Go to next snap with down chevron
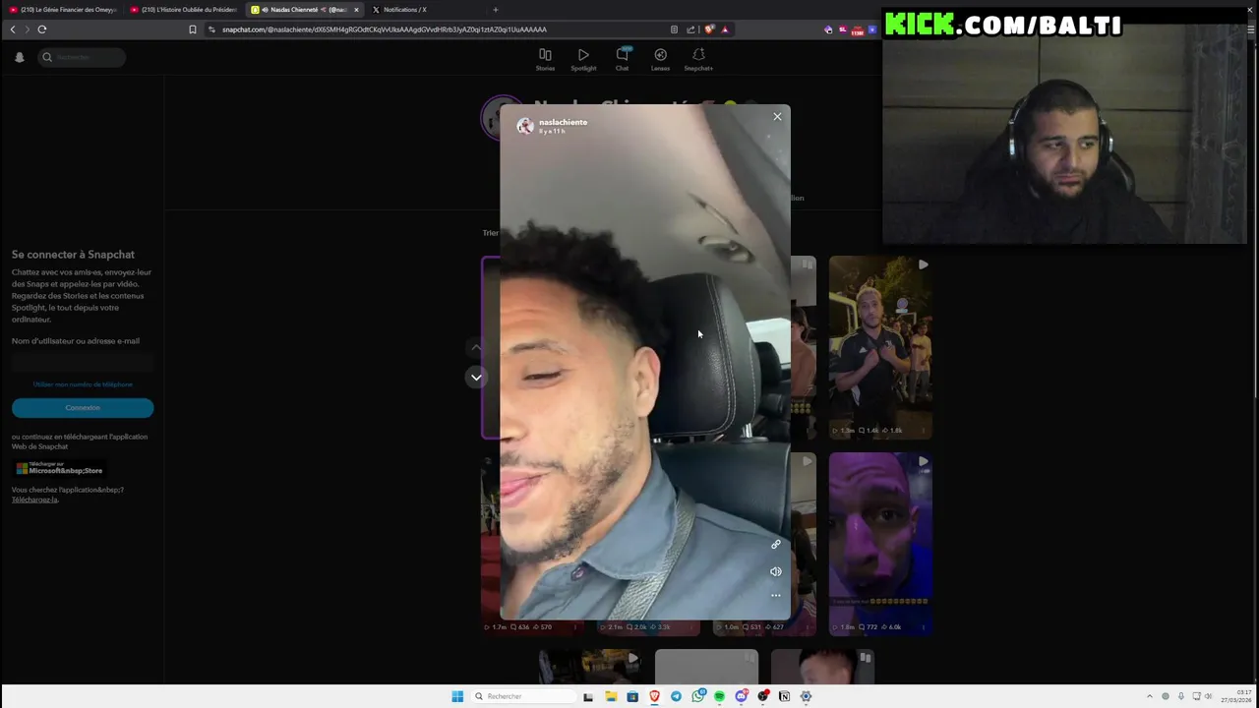1259x708 pixels. [476, 378]
